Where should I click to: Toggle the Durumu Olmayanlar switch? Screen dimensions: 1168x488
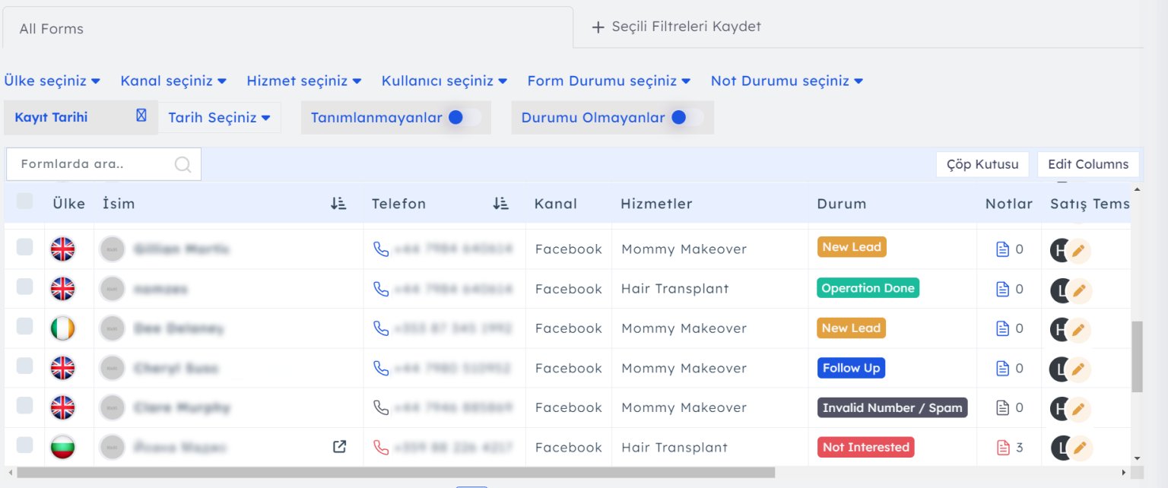coord(686,118)
